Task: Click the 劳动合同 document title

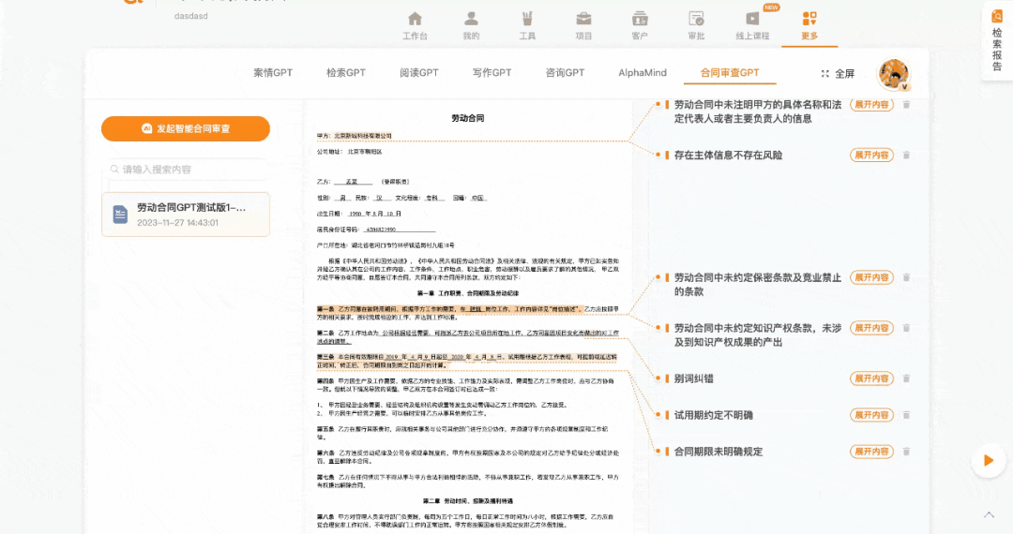Action: tap(468, 118)
